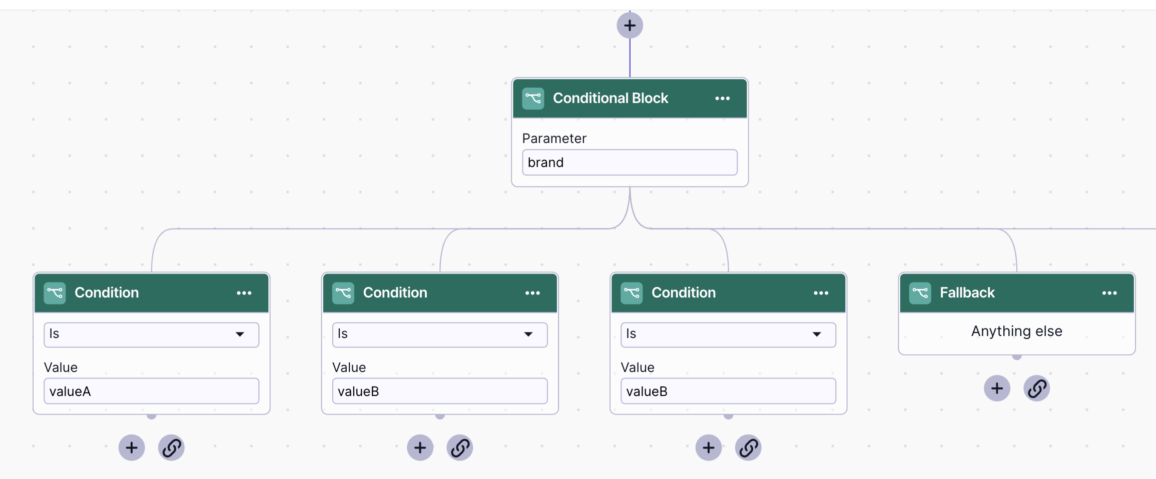Open the three-dot menu of the third Condition

point(821,293)
